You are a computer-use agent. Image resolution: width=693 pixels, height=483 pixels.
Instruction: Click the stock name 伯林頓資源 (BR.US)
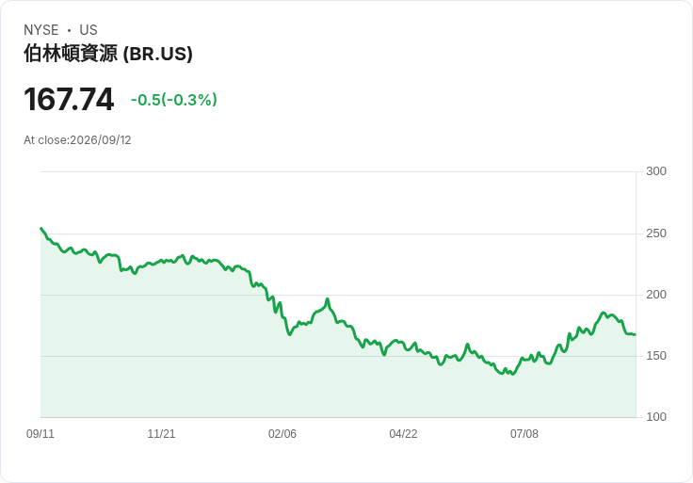pyautogui.click(x=108, y=54)
